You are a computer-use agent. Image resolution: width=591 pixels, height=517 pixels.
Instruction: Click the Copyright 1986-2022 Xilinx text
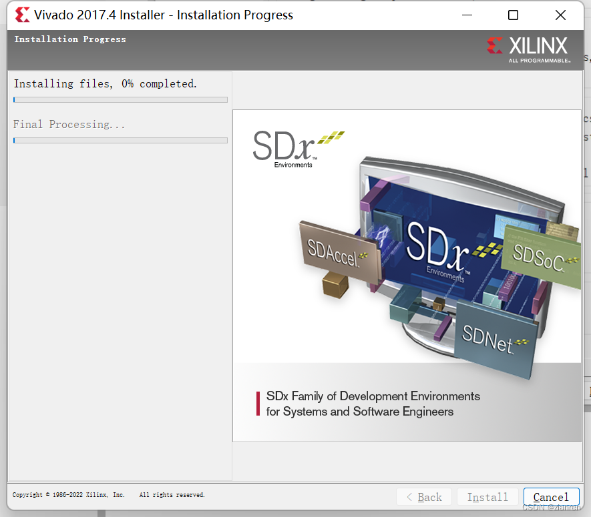[x=68, y=495]
